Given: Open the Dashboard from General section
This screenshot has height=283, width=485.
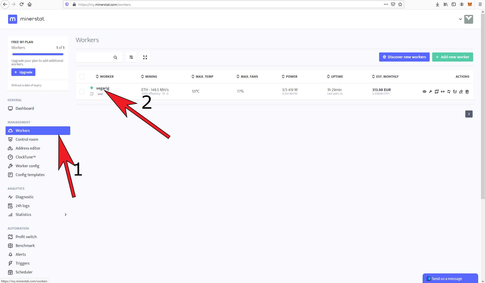Looking at the screenshot, I should point(24,108).
